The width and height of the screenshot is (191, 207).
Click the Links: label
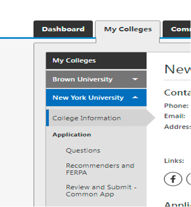coord(174,160)
